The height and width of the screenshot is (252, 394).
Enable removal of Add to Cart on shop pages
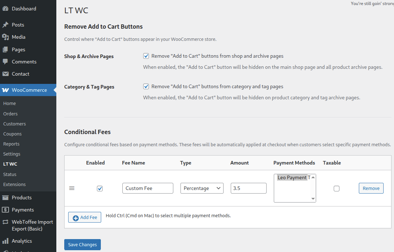pyautogui.click(x=146, y=56)
